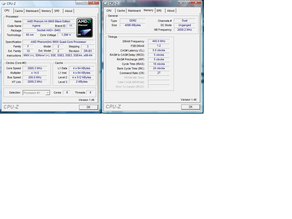Select CPU tab in left window
The height and width of the screenshot is (219, 292).
click(7, 10)
